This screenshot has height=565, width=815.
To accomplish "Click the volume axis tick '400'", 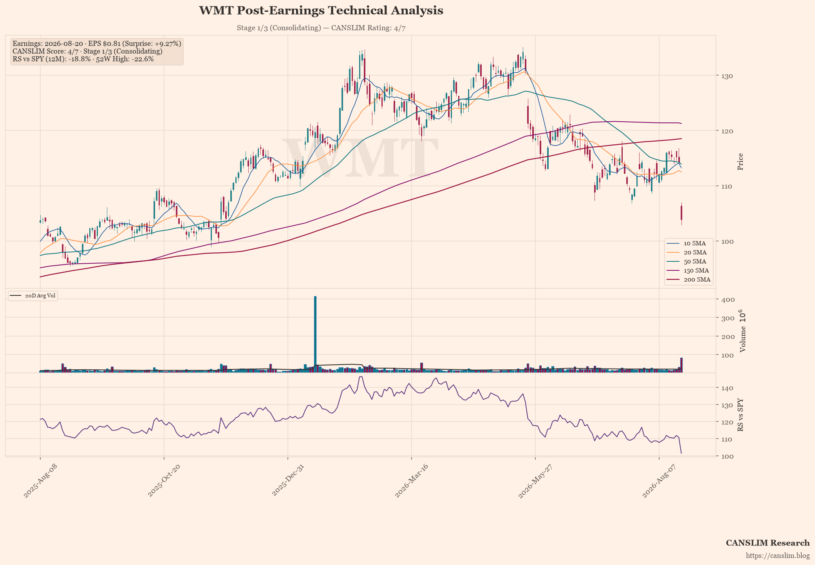I will click(x=728, y=300).
